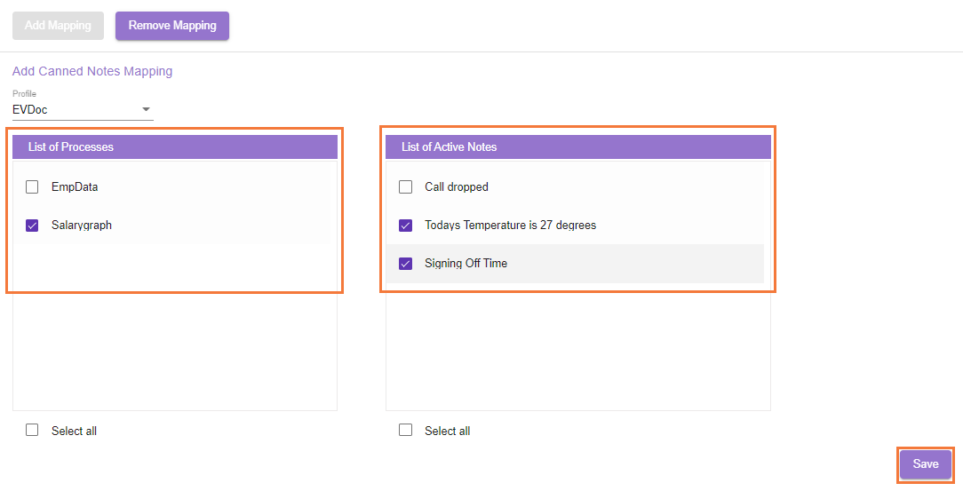
Task: Save the canned notes mapping
Action: (x=925, y=464)
